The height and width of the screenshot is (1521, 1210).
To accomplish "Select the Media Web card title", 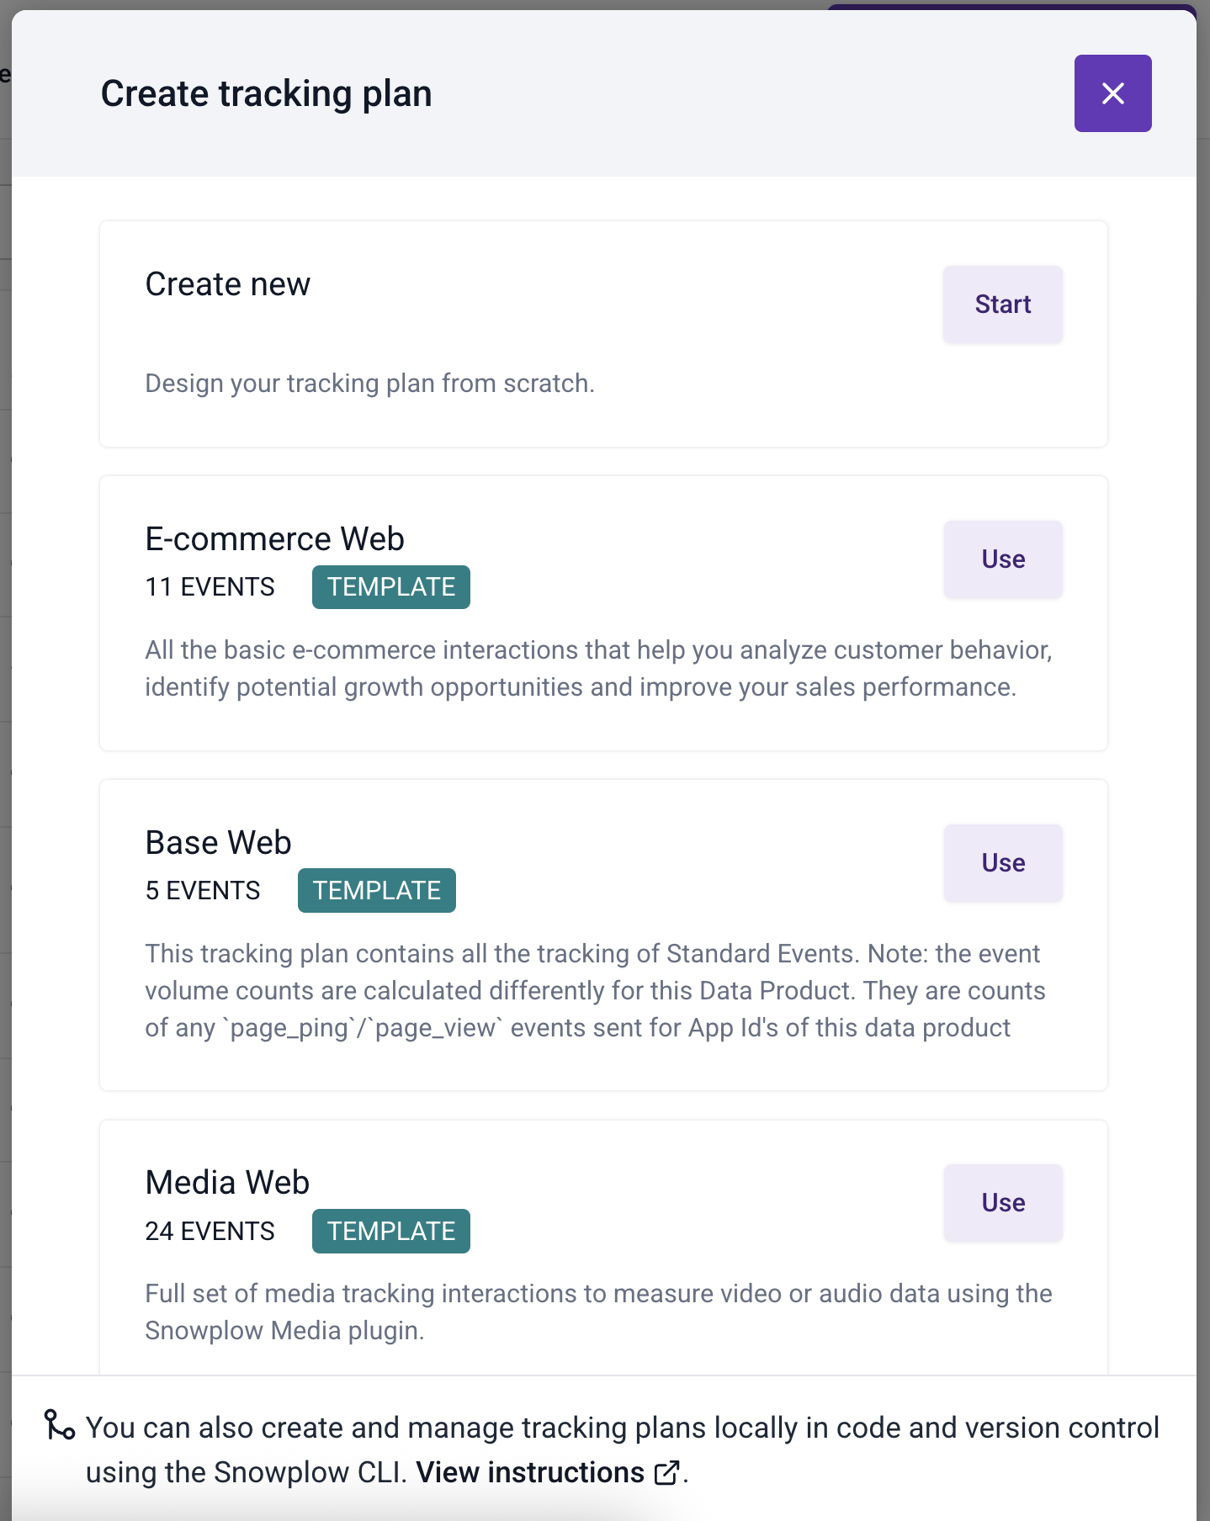I will point(226,1182).
